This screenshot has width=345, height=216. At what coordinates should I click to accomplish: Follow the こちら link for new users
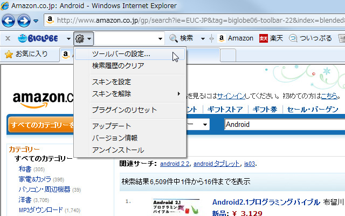click(329, 96)
